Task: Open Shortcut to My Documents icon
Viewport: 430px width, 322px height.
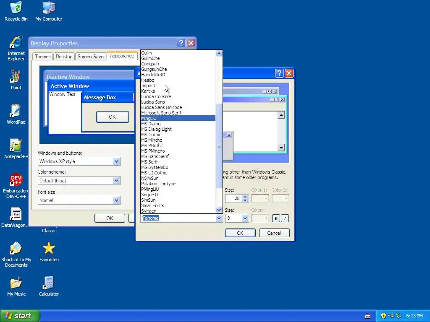Action: coord(16,254)
